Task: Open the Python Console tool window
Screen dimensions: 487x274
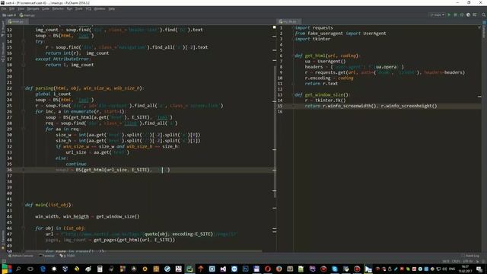Action: (x=21, y=256)
